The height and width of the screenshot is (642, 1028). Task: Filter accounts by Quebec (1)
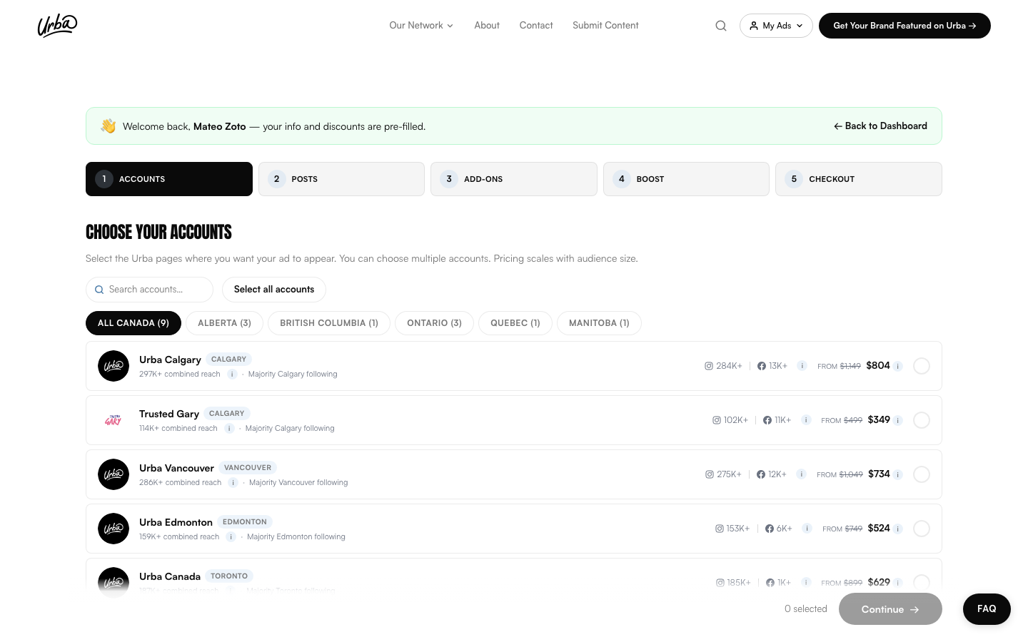(x=515, y=323)
